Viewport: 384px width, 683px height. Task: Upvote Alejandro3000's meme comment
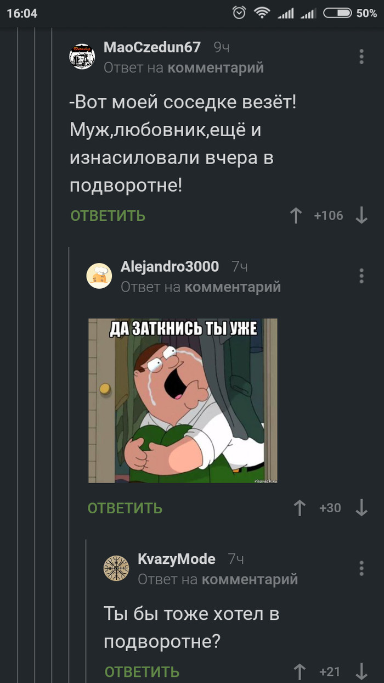tap(300, 508)
